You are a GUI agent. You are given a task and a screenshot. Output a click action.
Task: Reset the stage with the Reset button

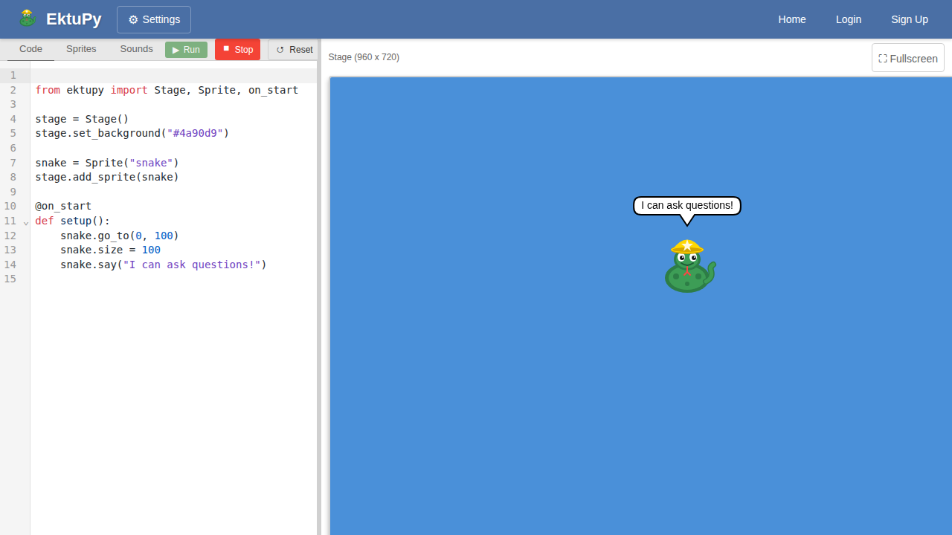click(x=294, y=50)
